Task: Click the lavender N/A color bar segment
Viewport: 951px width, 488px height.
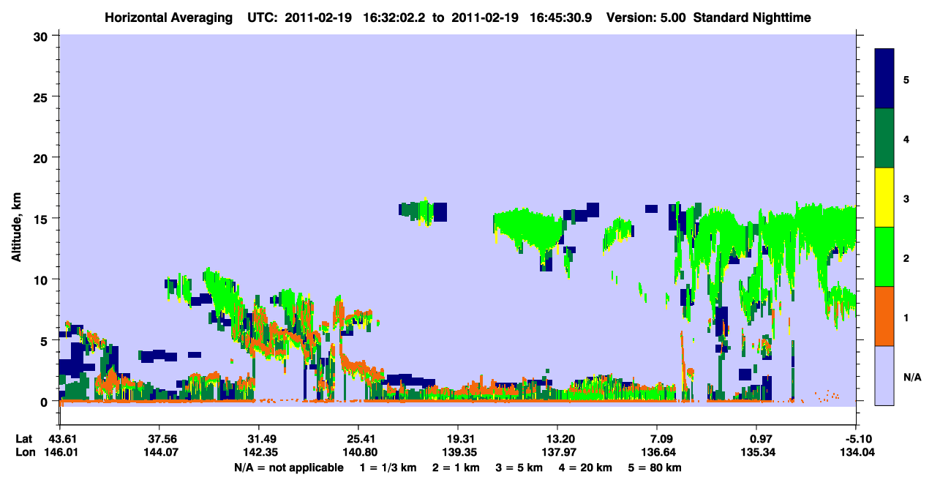Action: [x=884, y=375]
